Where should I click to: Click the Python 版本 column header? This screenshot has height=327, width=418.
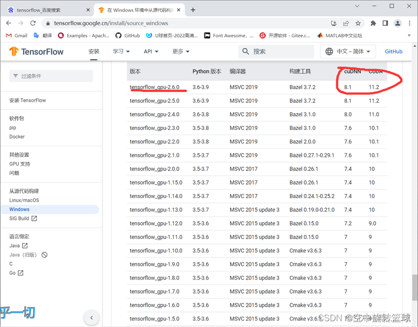point(207,71)
